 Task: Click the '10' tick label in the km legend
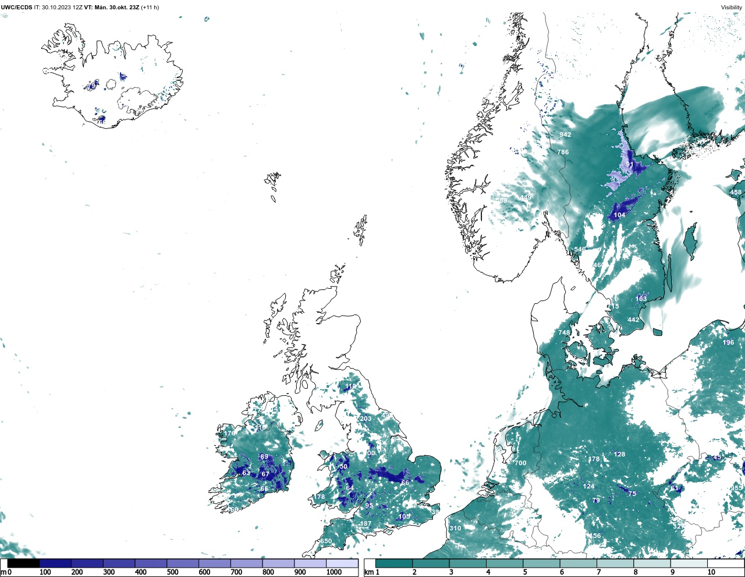(x=711, y=572)
